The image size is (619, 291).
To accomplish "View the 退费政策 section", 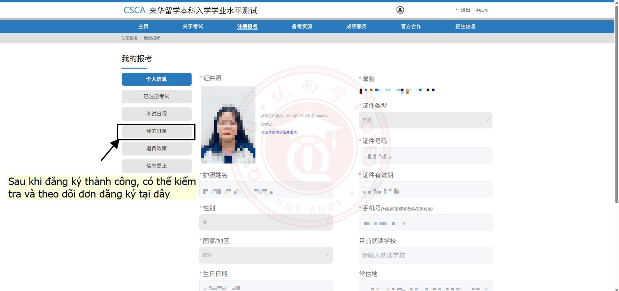I will (157, 148).
